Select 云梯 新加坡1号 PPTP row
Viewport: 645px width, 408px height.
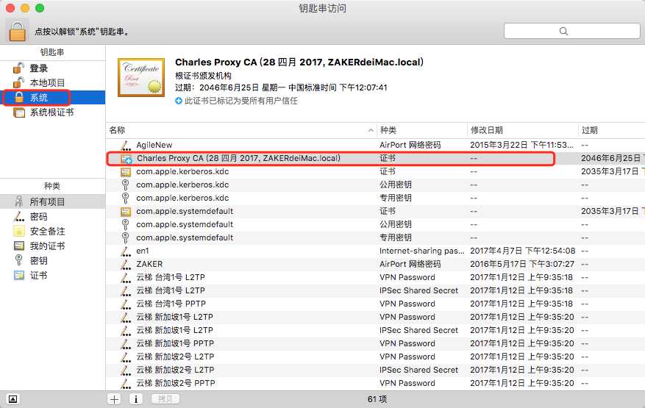(x=375, y=343)
